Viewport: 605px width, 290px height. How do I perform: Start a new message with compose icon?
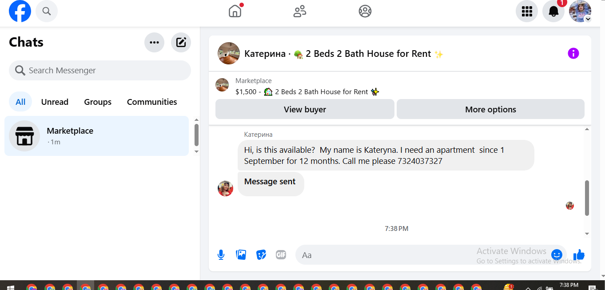[181, 43]
